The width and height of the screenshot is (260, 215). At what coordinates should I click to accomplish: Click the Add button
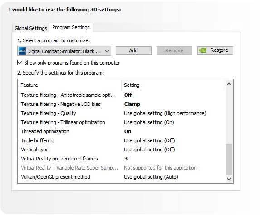[x=133, y=50]
